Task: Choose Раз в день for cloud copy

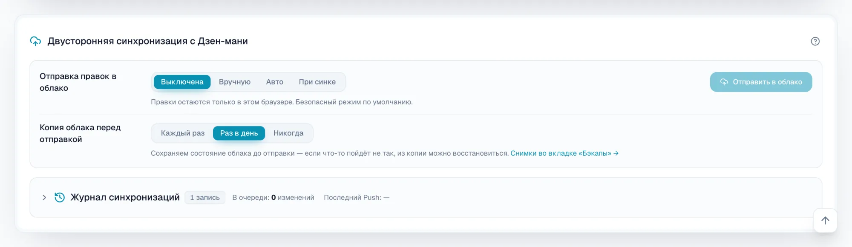Action: [239, 133]
